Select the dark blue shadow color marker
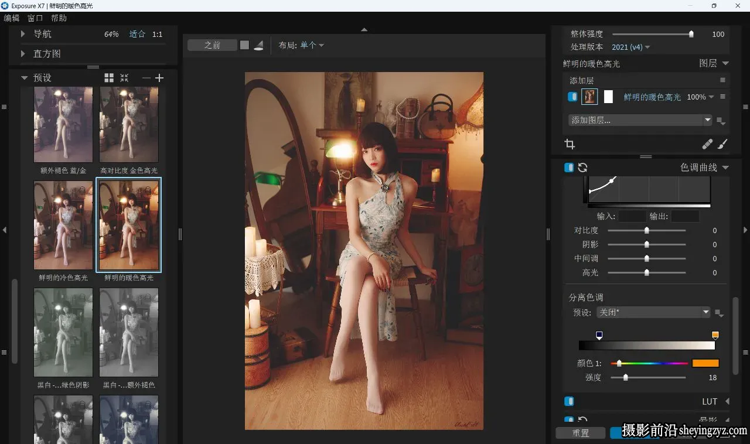750x444 pixels. click(599, 336)
